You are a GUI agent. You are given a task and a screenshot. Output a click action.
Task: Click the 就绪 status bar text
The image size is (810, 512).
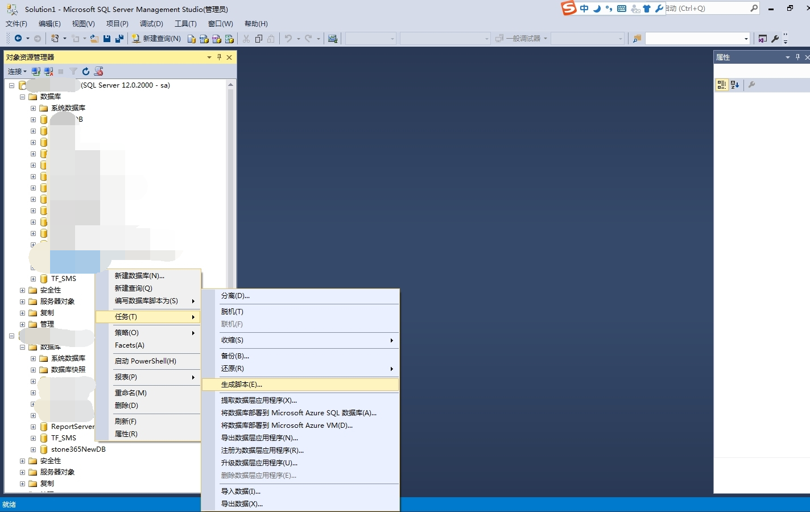(9, 505)
